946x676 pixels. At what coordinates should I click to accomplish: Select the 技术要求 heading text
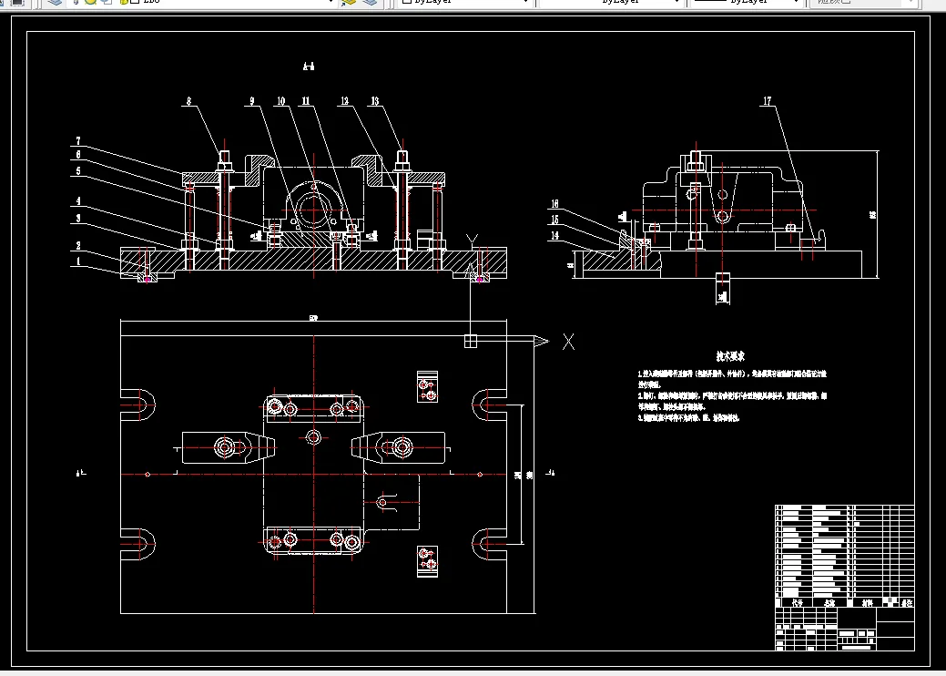pyautogui.click(x=730, y=356)
